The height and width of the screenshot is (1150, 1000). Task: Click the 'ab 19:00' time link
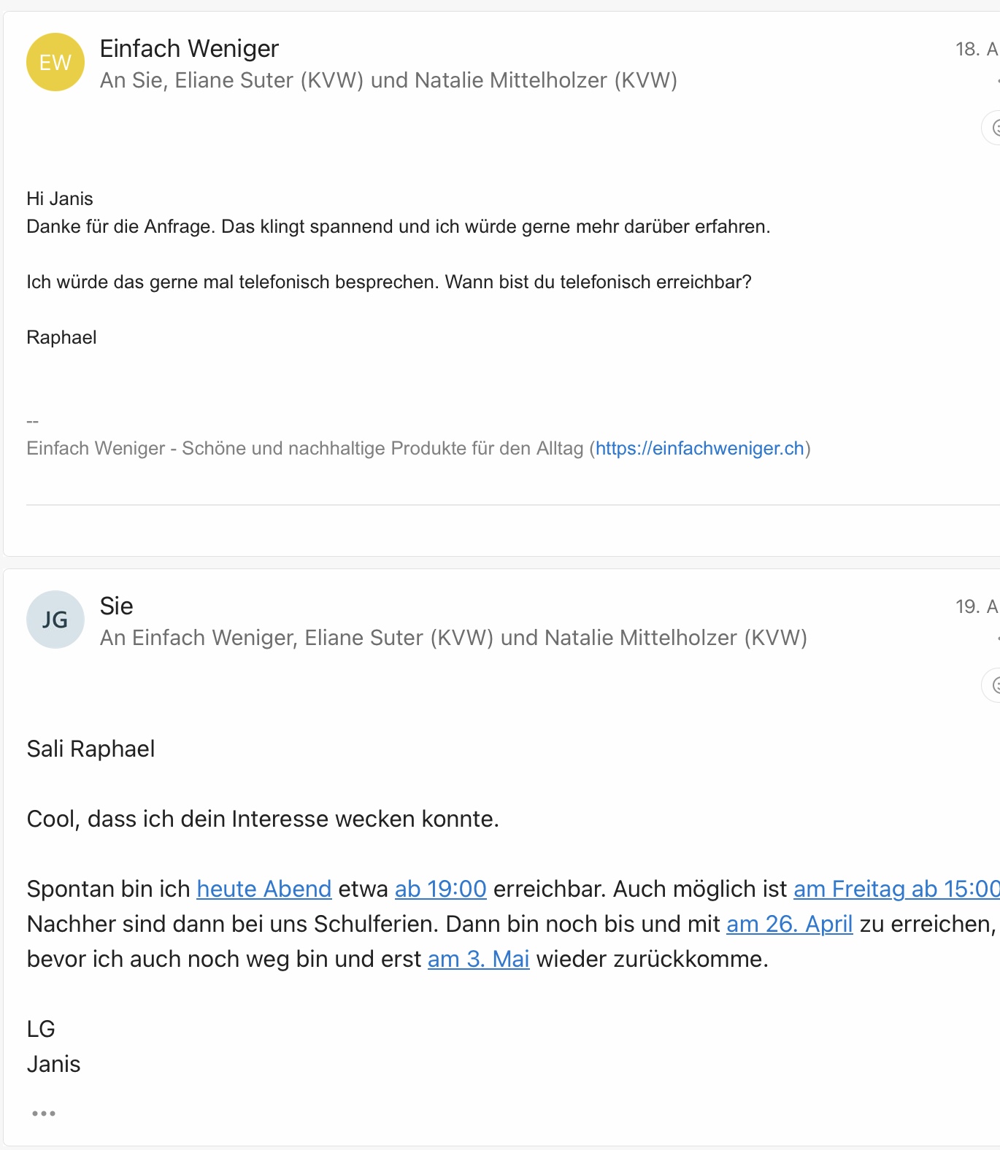440,889
